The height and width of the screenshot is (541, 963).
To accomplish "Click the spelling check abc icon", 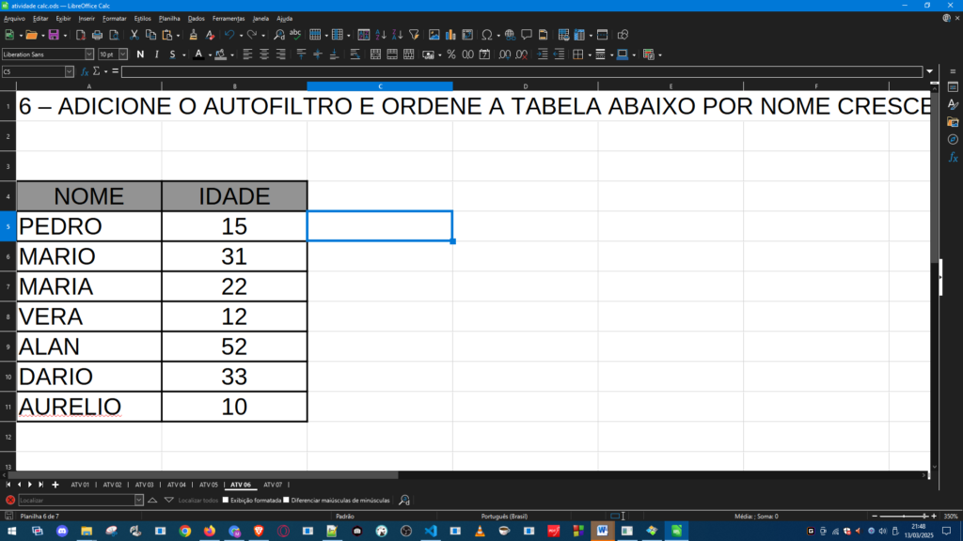I will coord(294,35).
